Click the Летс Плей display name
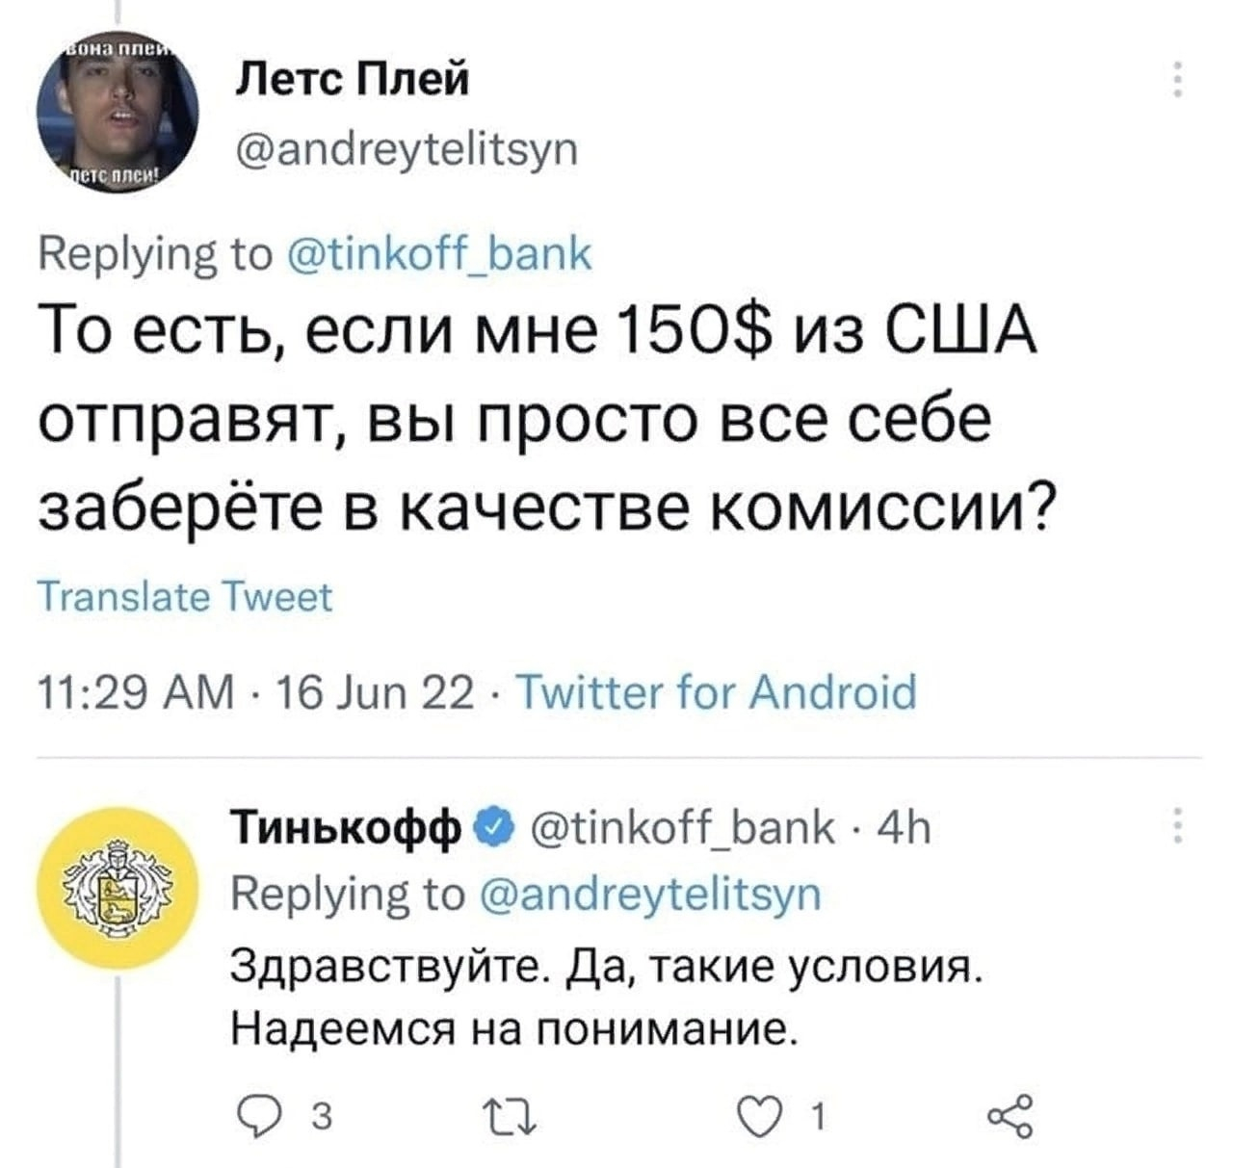Image resolution: width=1233 pixels, height=1168 pixels. click(353, 78)
